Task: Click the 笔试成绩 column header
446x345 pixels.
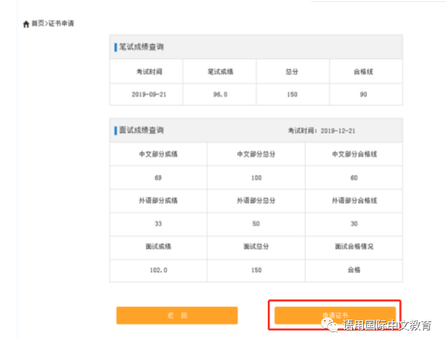Action: 220,72
